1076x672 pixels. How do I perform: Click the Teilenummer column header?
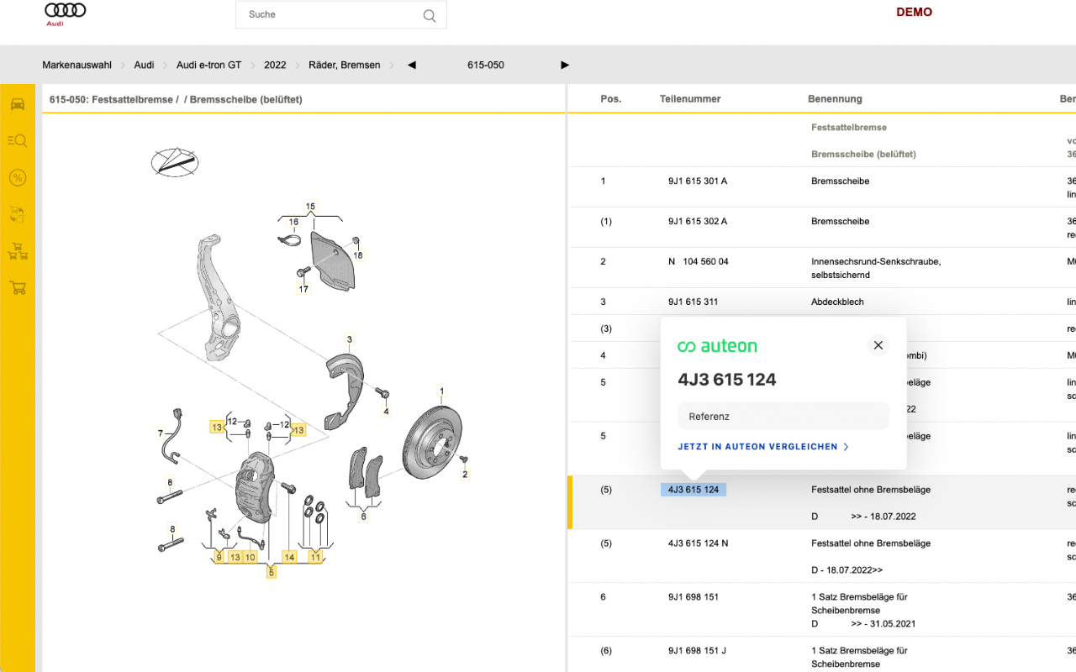pos(690,98)
